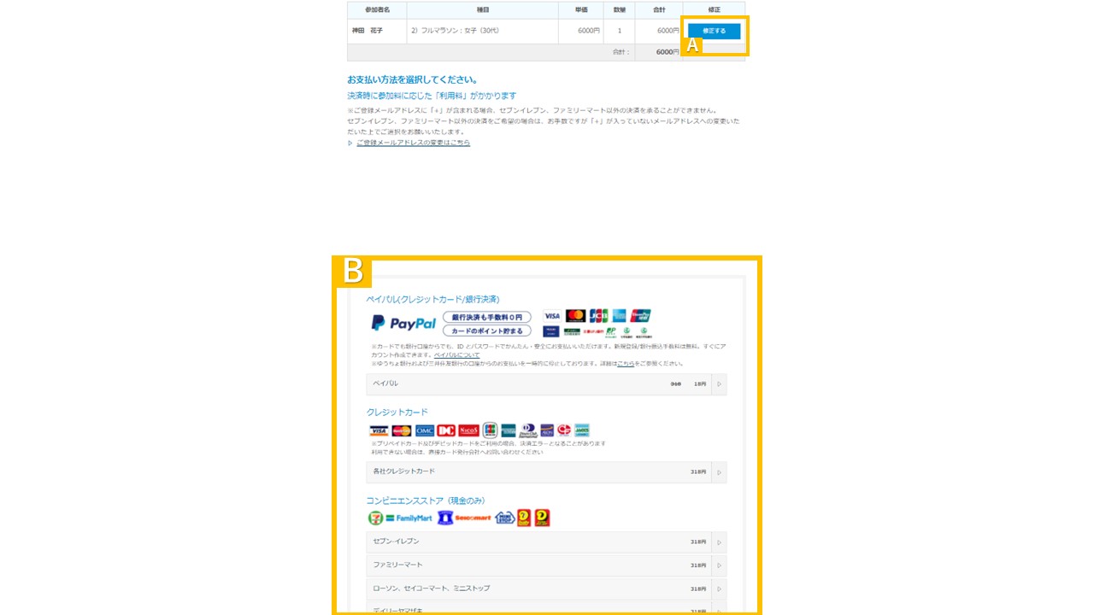Image resolution: width=1094 pixels, height=615 pixels.
Task: Click the 銀行決済も手数料0円 badge
Action: [487, 317]
